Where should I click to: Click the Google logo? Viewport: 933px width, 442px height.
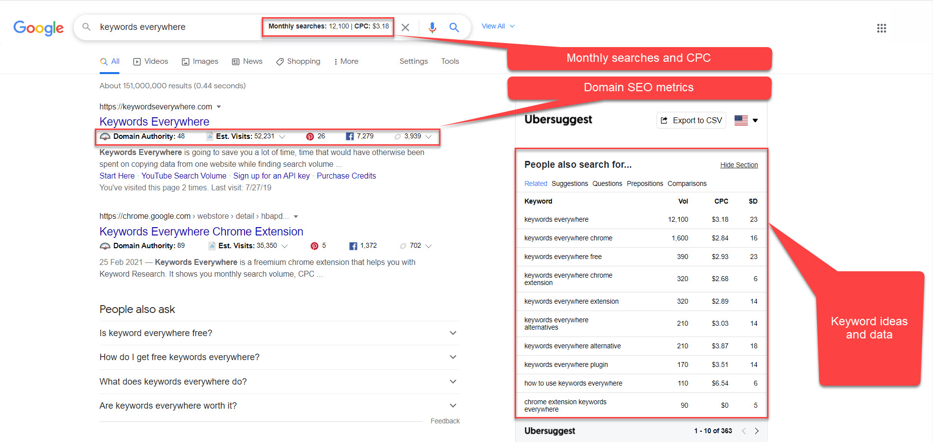[38, 28]
